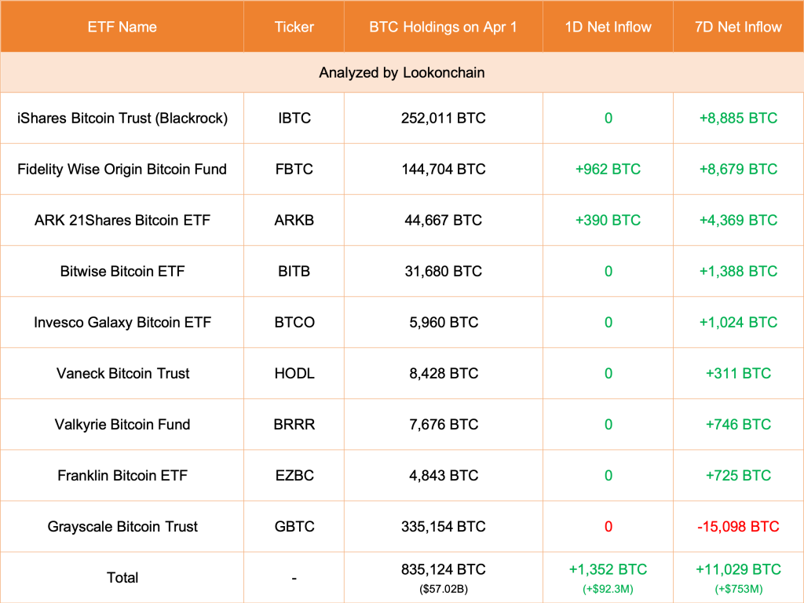The width and height of the screenshot is (804, 603).
Task: Click the BTC Holdings on Apr 1 header
Action: click(443, 27)
